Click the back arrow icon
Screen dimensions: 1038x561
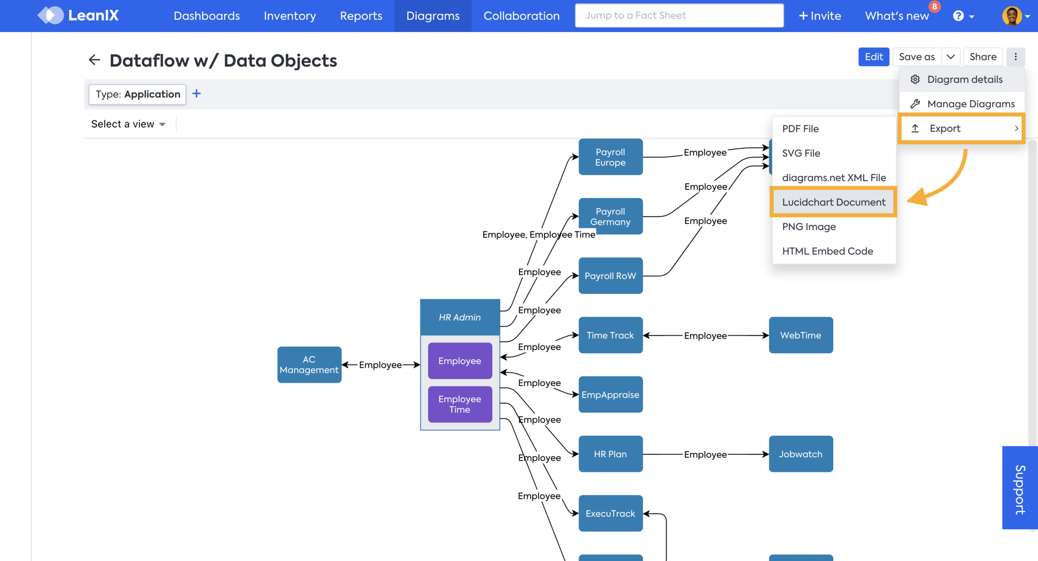point(94,60)
